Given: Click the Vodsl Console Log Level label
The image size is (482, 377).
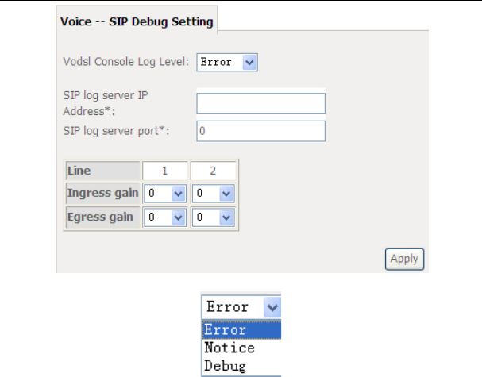Looking at the screenshot, I should pos(125,62).
